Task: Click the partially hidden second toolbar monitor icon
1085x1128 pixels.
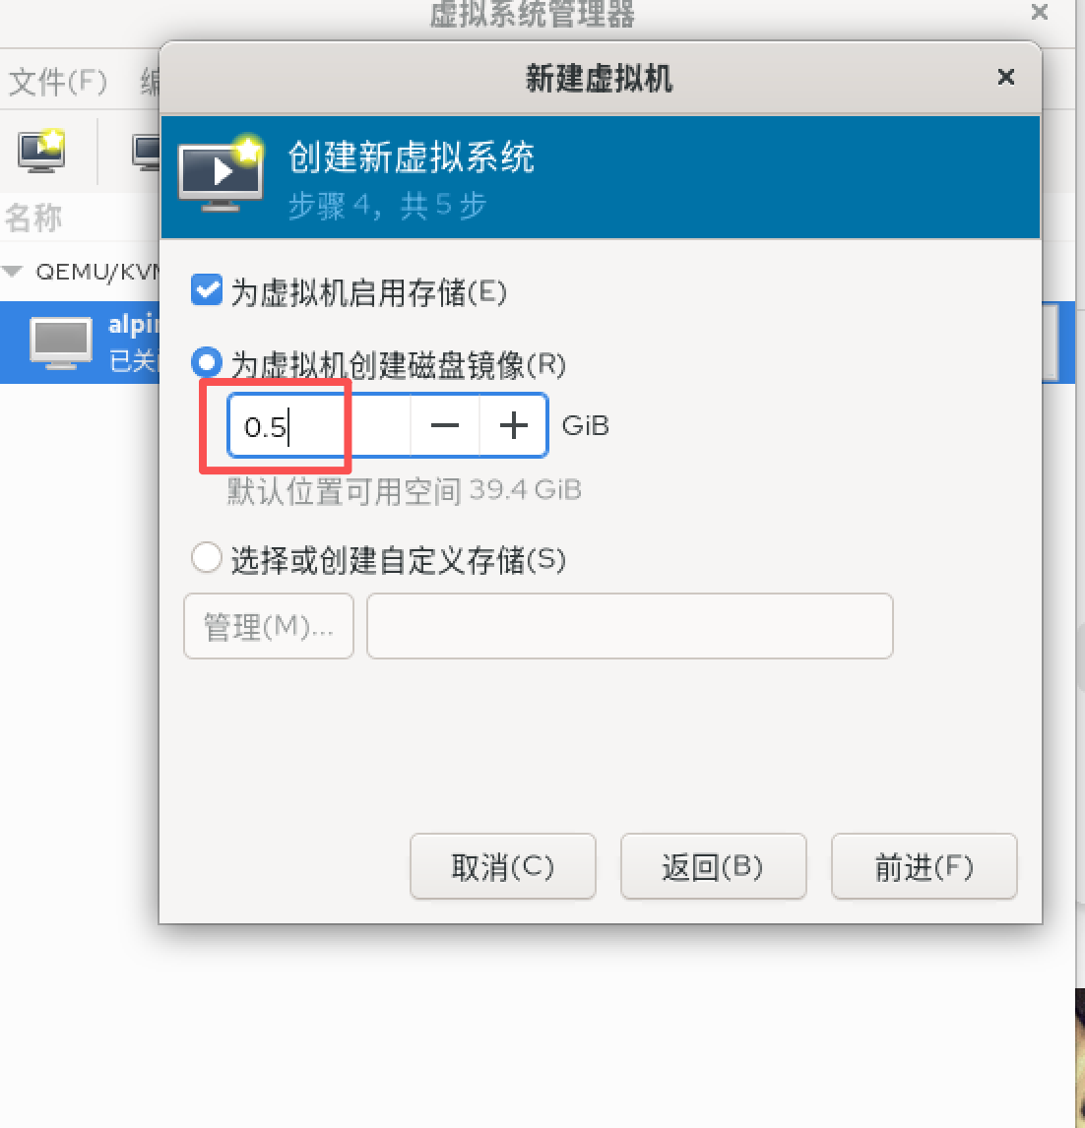Action: pos(146,153)
